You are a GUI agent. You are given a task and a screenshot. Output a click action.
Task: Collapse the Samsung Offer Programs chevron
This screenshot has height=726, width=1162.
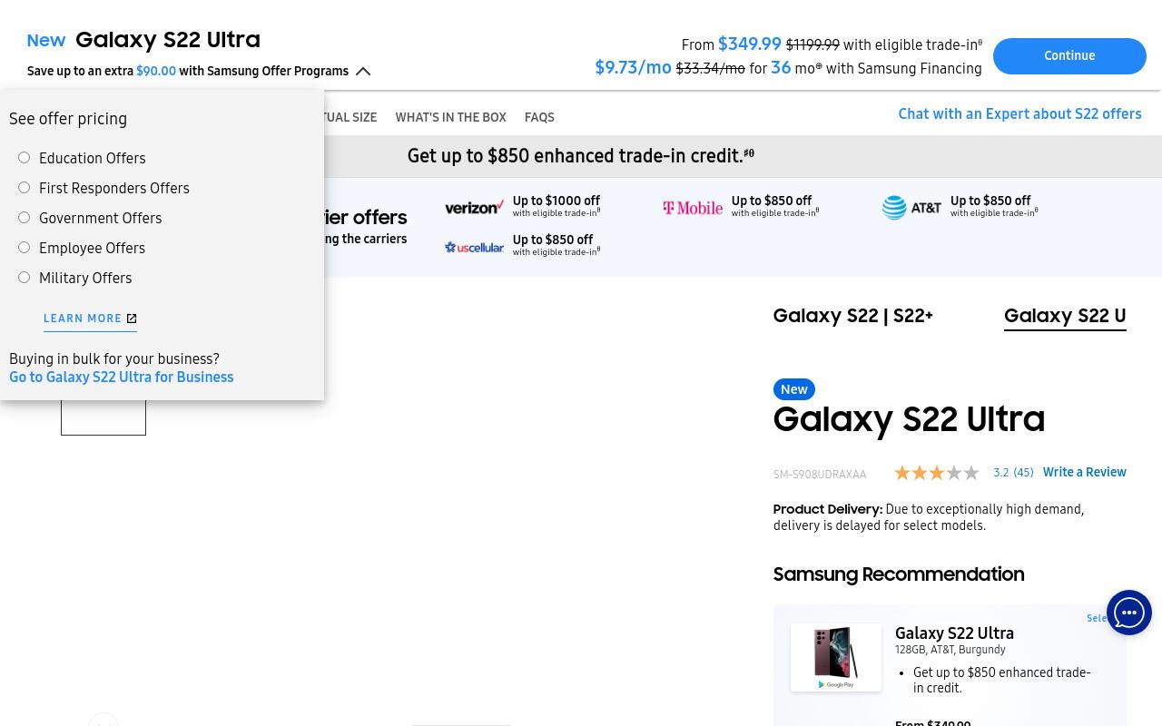(x=363, y=72)
